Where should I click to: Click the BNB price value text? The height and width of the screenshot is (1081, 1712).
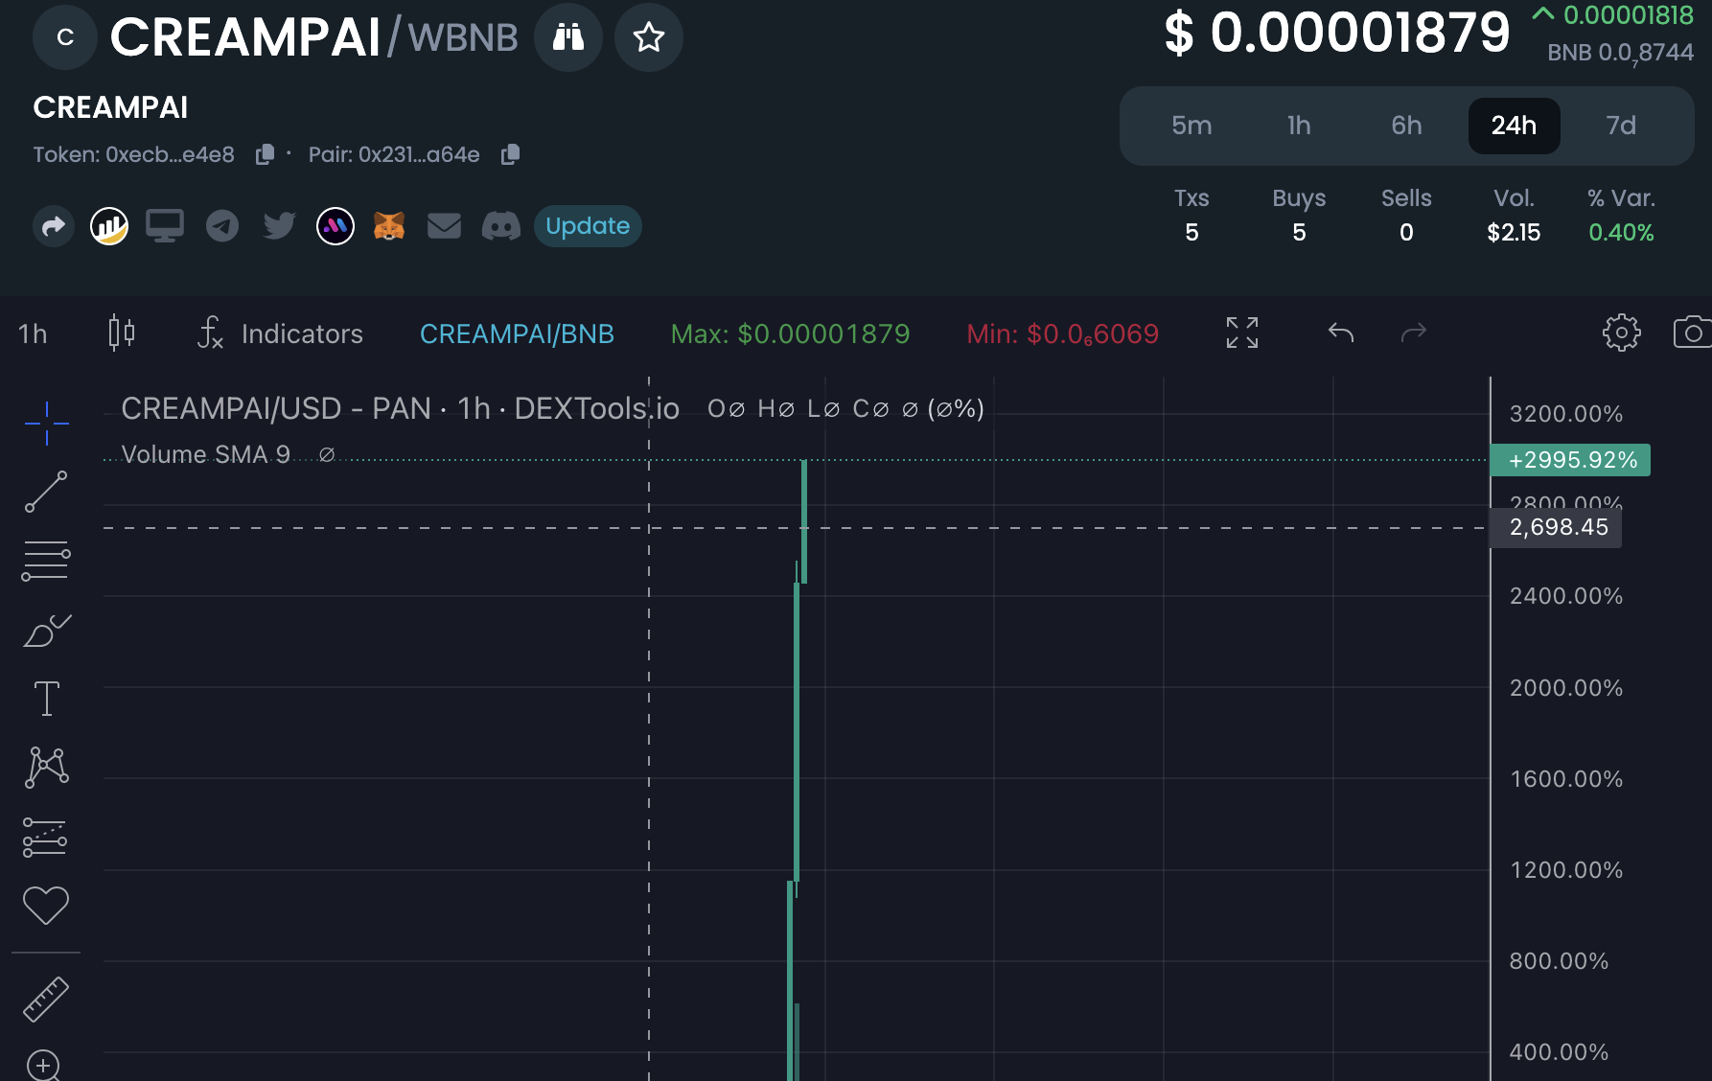[1620, 53]
